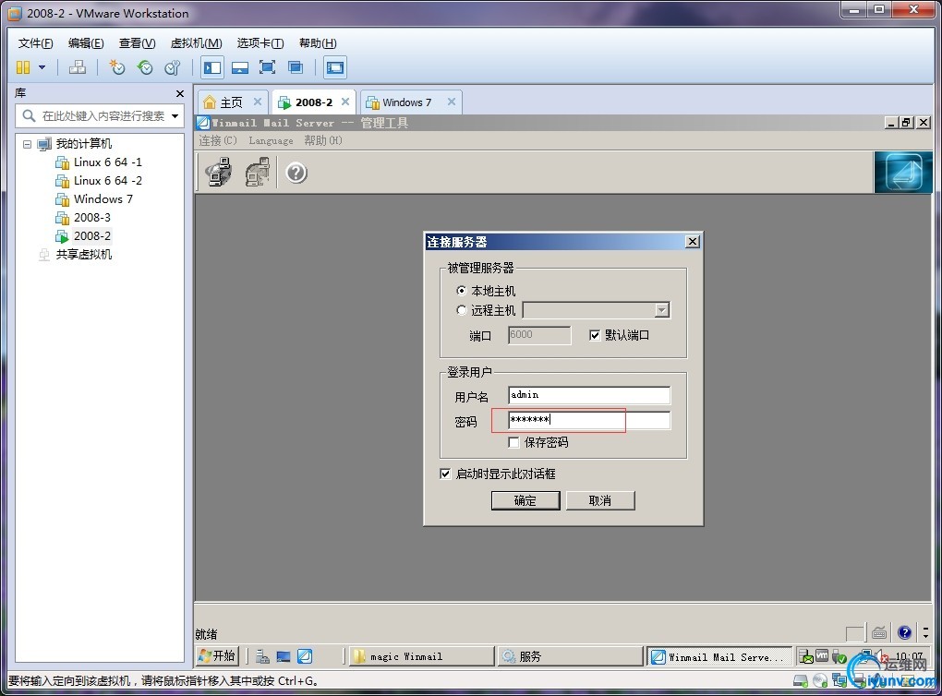The image size is (942, 696).
Task: Click the 确定 button
Action: (525, 500)
